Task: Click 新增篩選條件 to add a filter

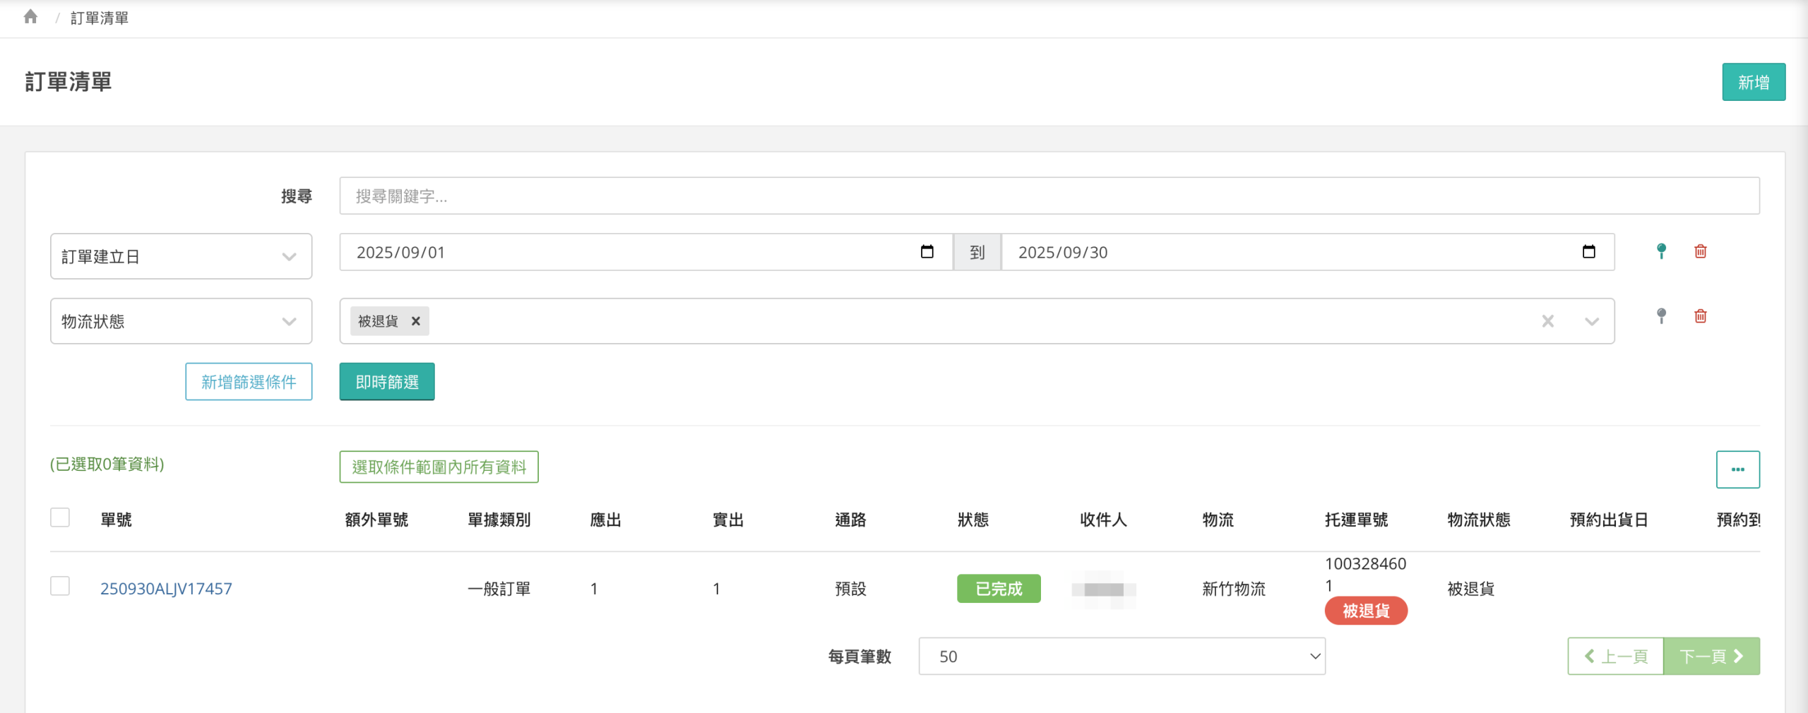Action: tap(249, 382)
